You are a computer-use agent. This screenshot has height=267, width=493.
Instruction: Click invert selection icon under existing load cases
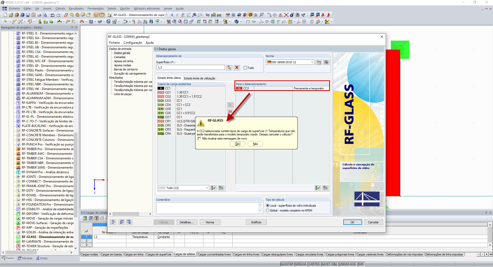[221, 188]
